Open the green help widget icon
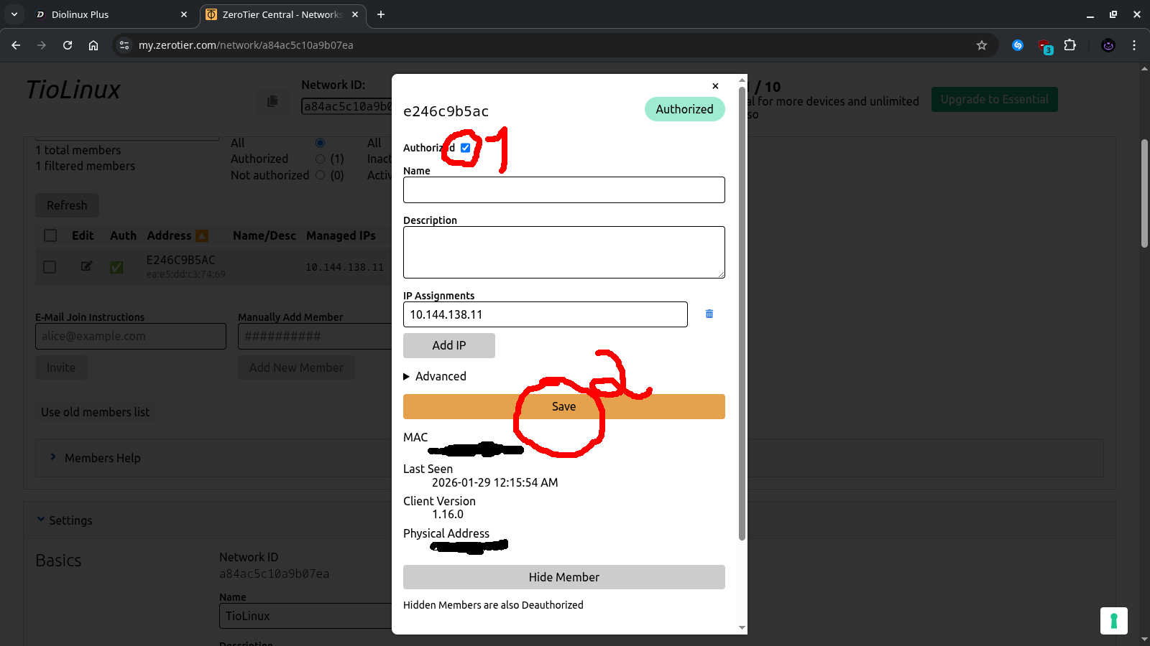 click(1113, 621)
